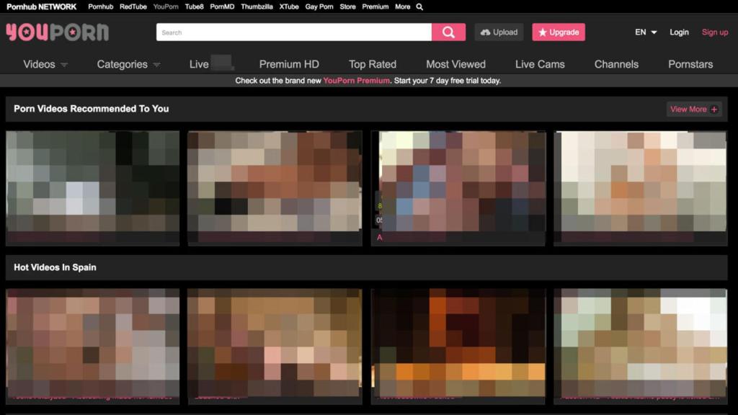
Task: Select the Store item in the network bar
Action: click(x=347, y=6)
